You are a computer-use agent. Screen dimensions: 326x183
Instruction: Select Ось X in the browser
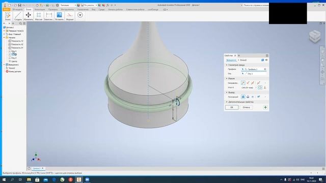(x=12, y=51)
